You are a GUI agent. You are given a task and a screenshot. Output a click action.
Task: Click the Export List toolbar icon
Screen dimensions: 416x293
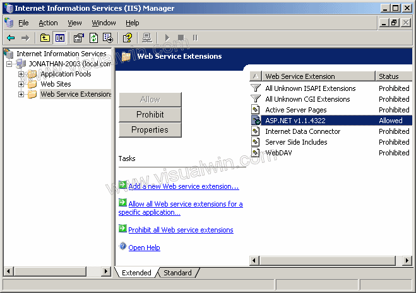109,38
